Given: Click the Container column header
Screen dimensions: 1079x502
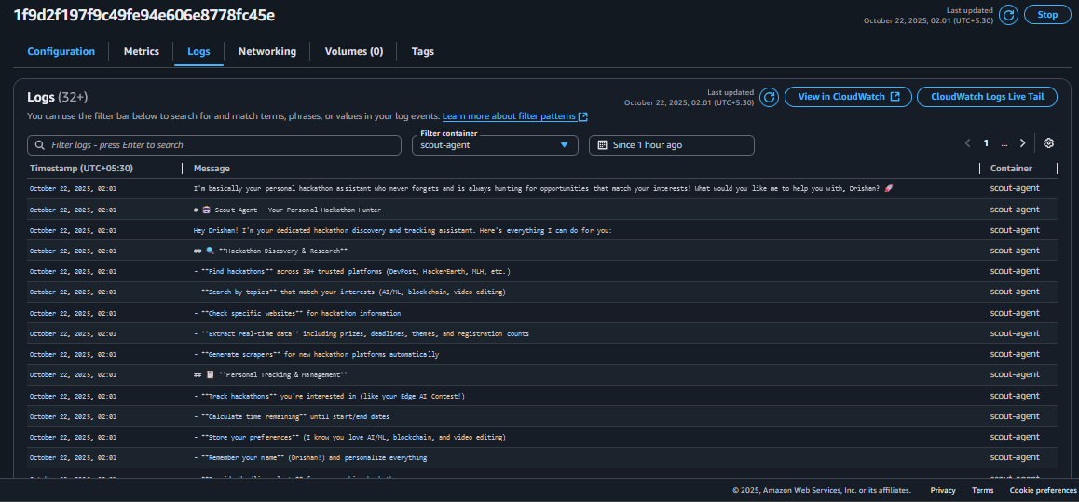Looking at the screenshot, I should 1011,169.
